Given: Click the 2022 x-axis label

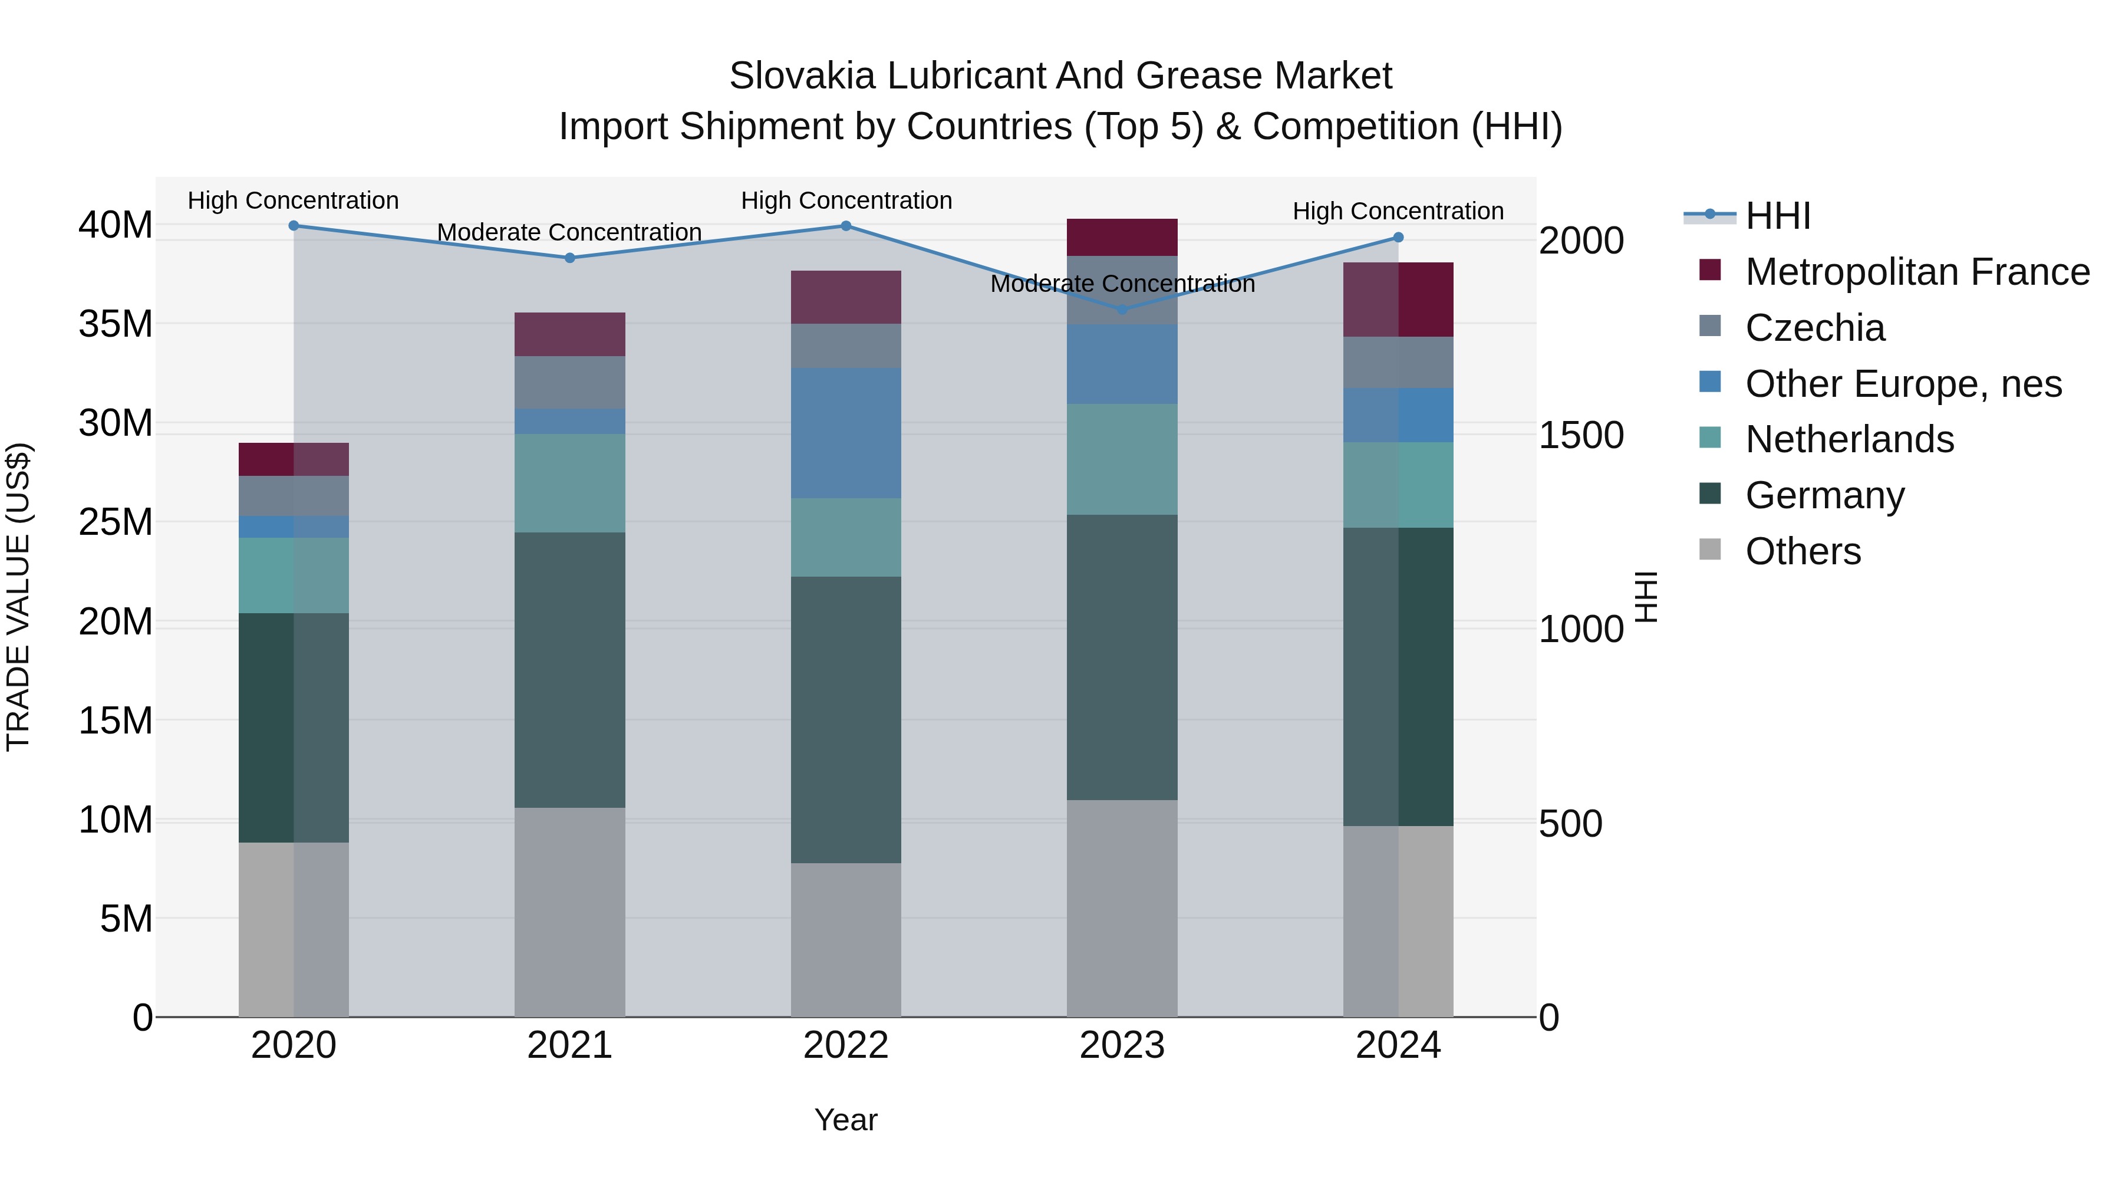Looking at the screenshot, I should pyautogui.click(x=846, y=1045).
